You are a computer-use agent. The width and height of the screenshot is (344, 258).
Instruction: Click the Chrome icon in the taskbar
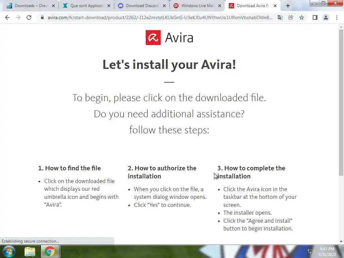pyautogui.click(x=50, y=252)
